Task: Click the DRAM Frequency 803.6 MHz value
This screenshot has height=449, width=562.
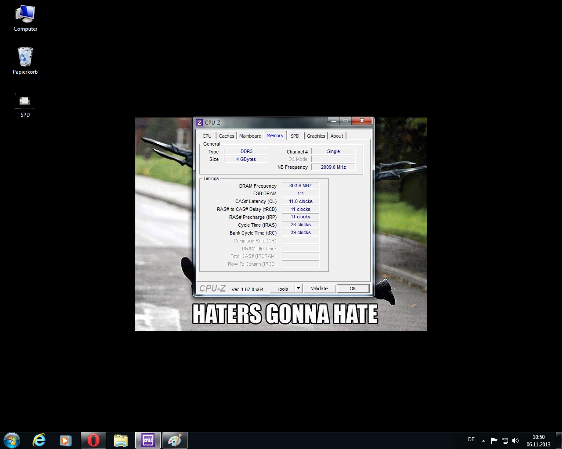Action: click(x=300, y=185)
